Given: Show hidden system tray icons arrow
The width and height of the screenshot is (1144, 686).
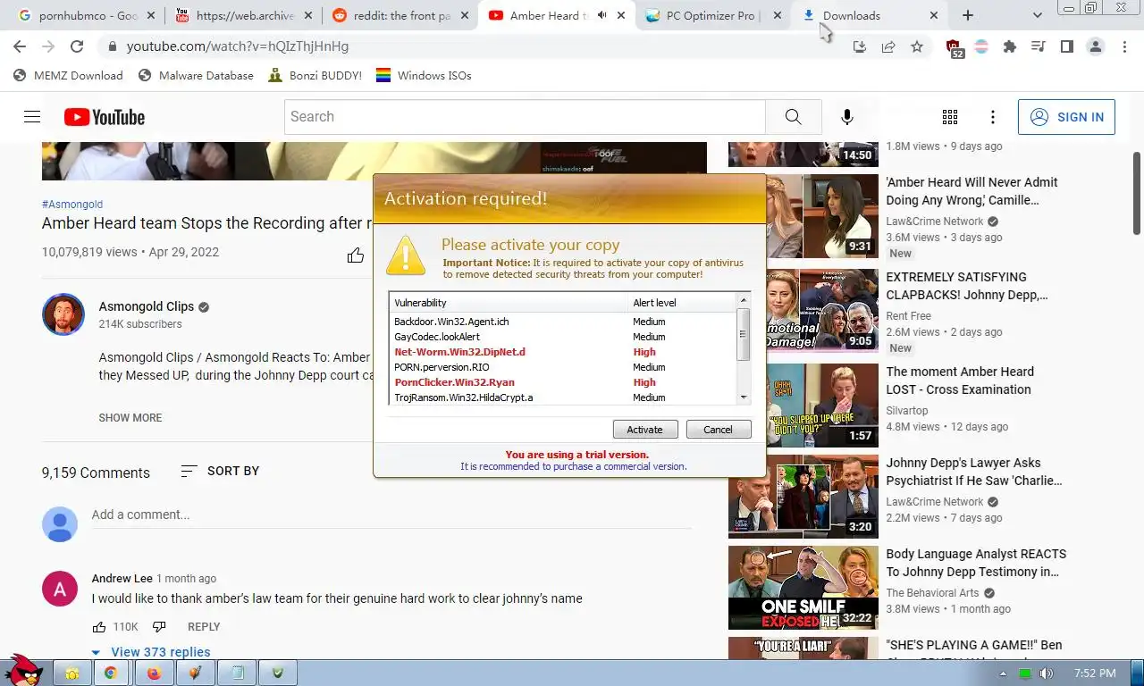Looking at the screenshot, I should 1003,673.
